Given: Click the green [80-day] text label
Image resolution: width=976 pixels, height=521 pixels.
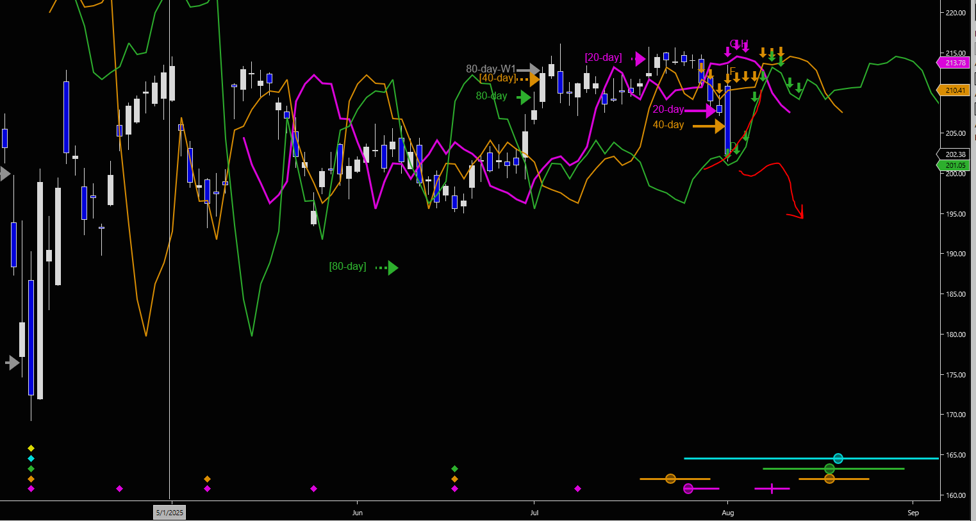Looking at the screenshot, I should tap(347, 266).
